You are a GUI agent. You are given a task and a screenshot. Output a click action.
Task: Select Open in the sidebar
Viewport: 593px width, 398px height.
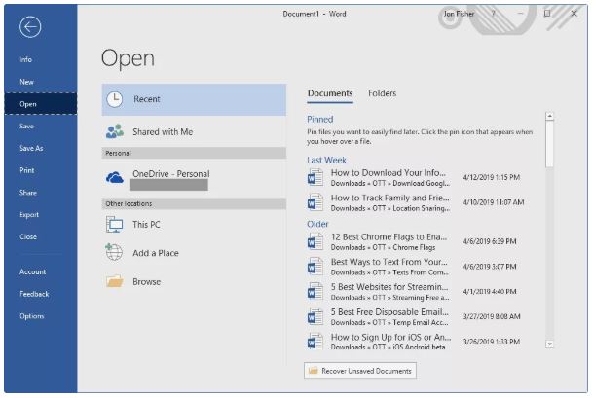41,104
